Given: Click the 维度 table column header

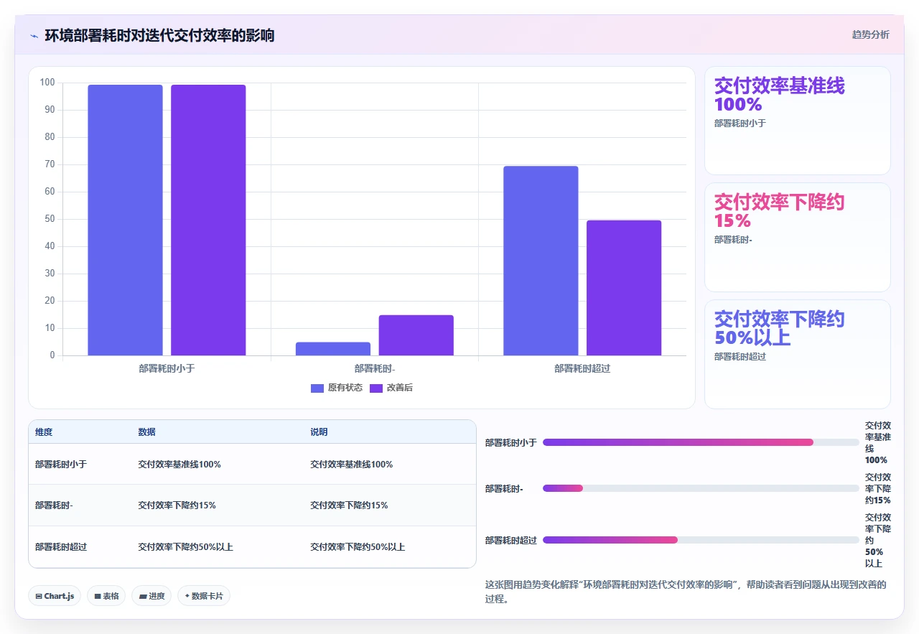Looking at the screenshot, I should (44, 432).
